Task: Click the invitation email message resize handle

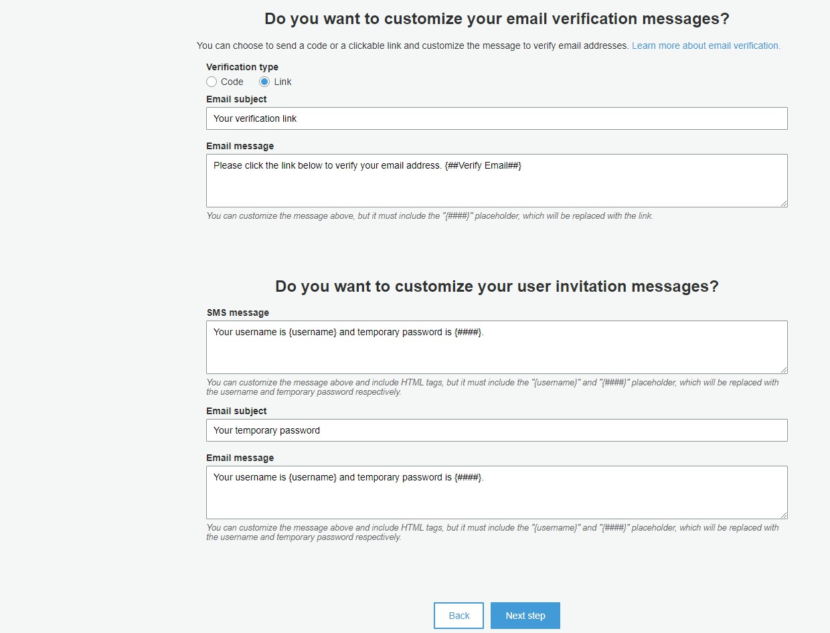Action: [x=784, y=515]
